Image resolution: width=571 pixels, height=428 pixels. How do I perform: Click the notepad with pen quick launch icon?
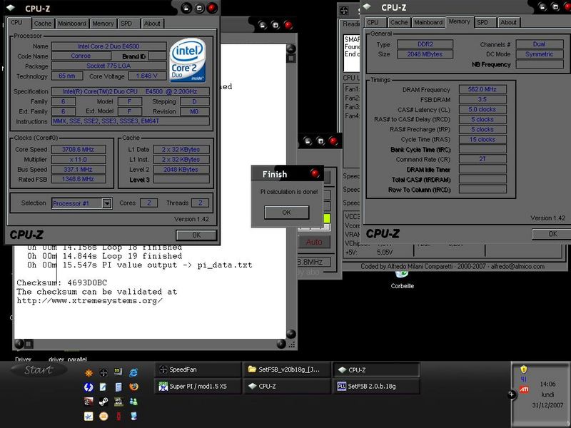(x=103, y=387)
